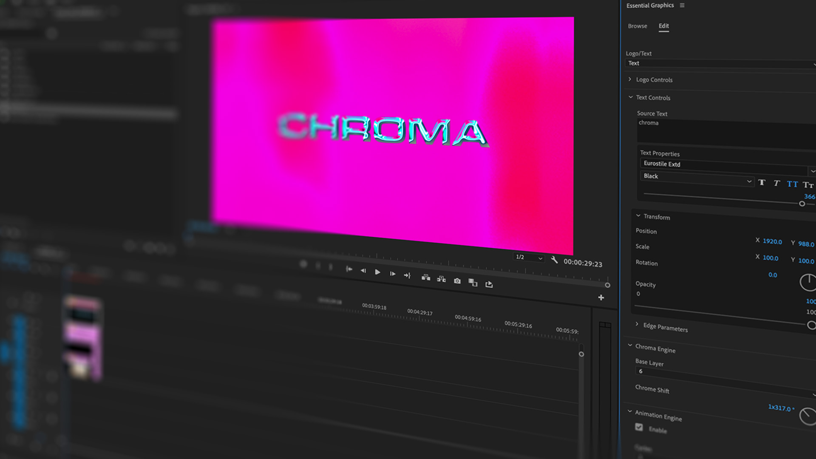Click the Extract button icon

point(442,279)
